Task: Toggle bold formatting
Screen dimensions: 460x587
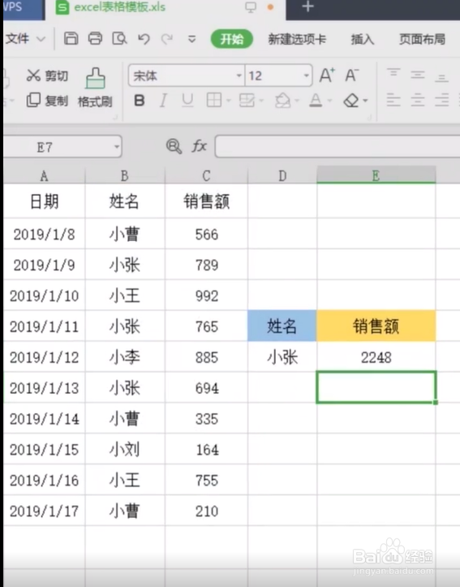Action: (140, 101)
